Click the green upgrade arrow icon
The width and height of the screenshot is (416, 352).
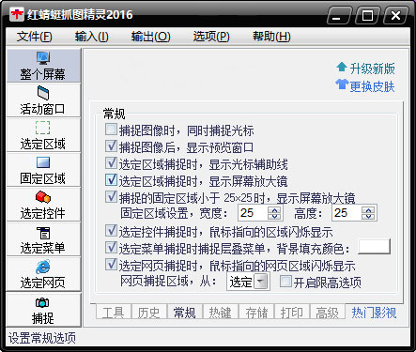coord(342,67)
